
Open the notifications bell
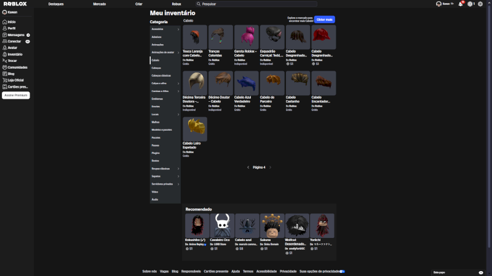click(x=461, y=4)
